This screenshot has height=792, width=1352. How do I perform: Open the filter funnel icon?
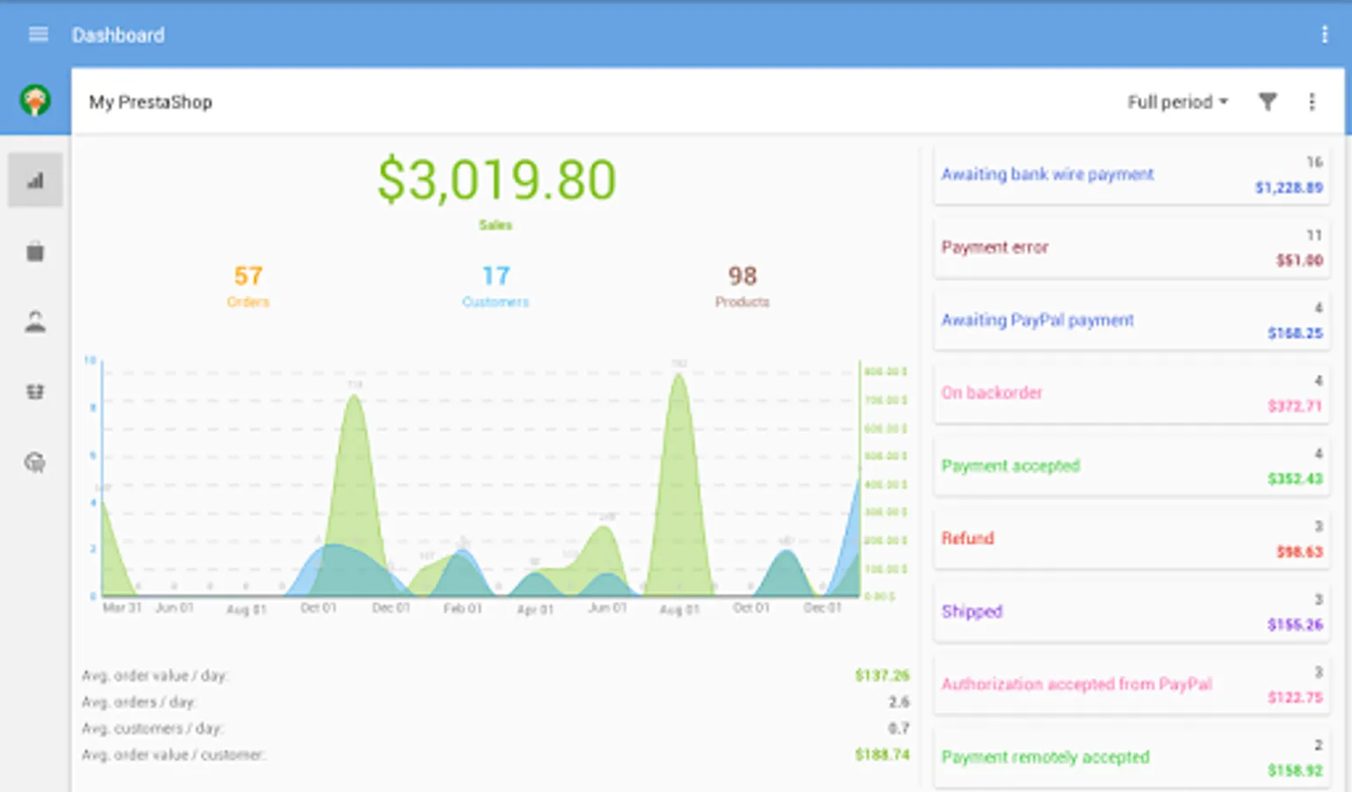click(x=1267, y=102)
